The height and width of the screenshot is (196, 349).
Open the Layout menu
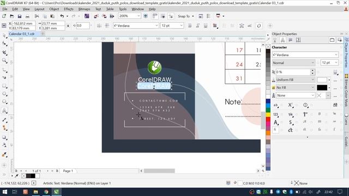[x=39, y=9]
